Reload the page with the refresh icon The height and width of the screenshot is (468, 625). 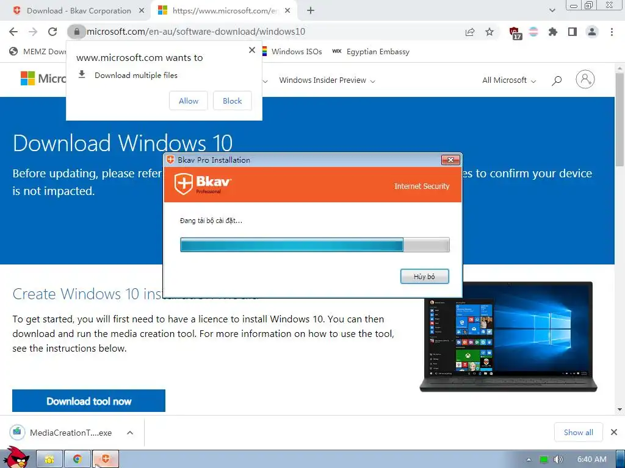(52, 32)
